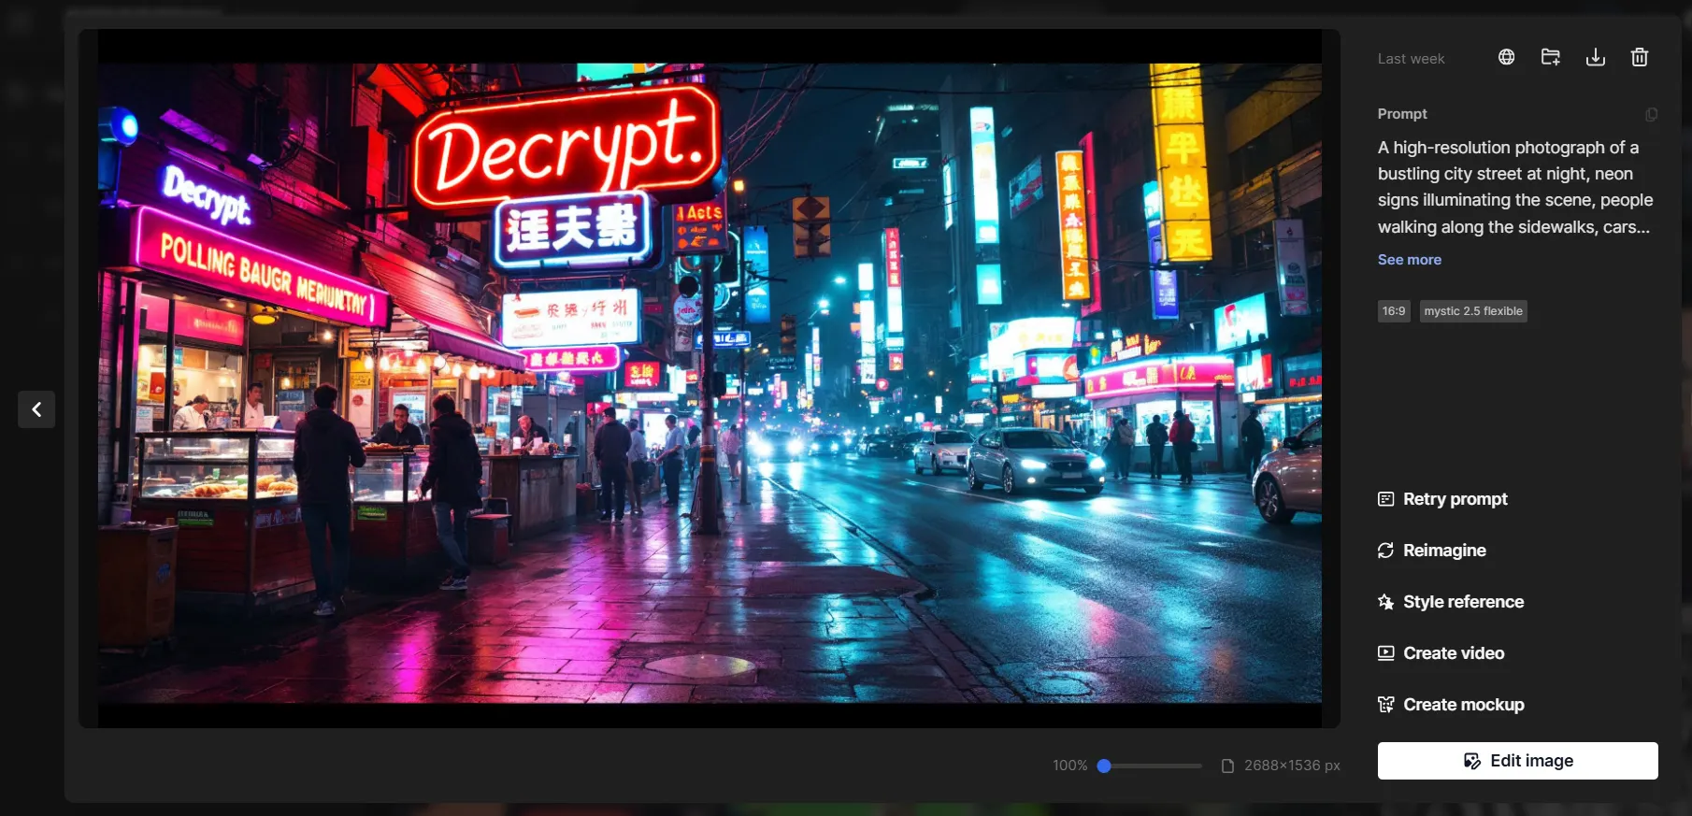Open Create mockup
The image size is (1692, 816).
(1462, 705)
